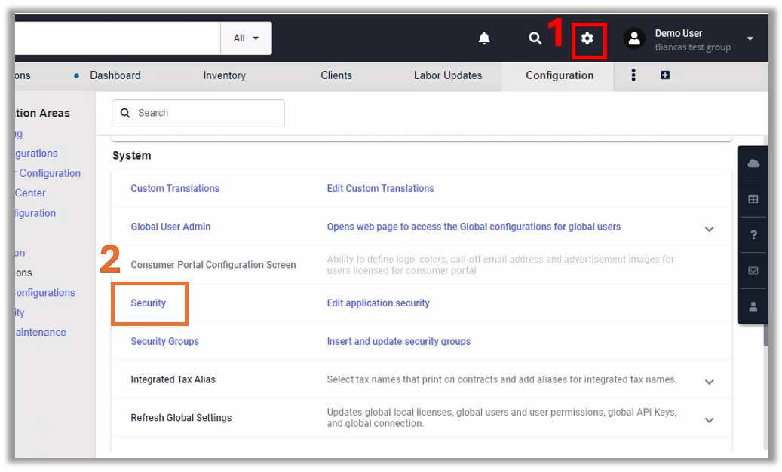782x472 pixels.
Task: Expand the Global User Admin row
Action: point(709,229)
